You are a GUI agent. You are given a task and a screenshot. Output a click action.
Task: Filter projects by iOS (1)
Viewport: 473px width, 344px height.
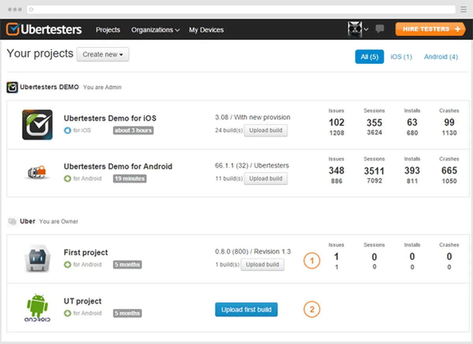click(401, 57)
